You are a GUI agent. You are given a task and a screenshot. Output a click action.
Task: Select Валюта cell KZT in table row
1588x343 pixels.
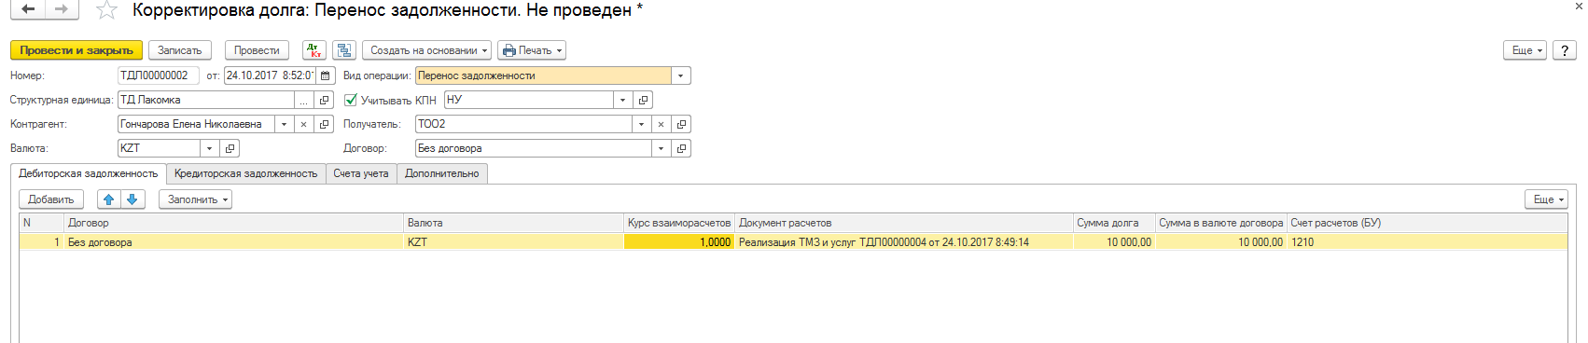514,241
